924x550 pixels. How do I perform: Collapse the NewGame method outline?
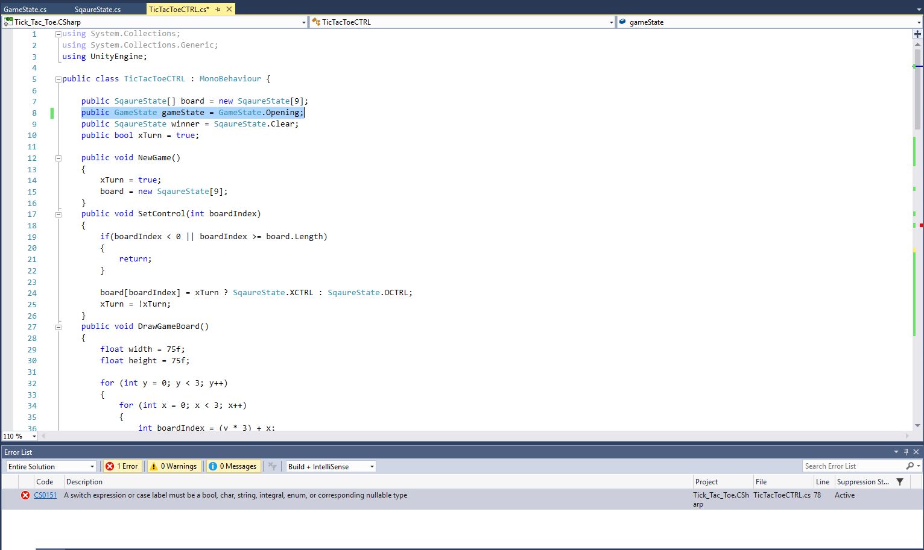click(x=59, y=158)
